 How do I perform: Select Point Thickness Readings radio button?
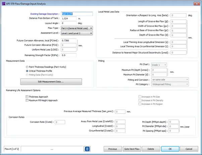coord(27,67)
